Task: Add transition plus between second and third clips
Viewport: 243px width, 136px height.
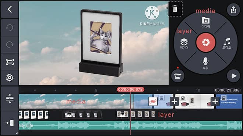Action: (175, 102)
